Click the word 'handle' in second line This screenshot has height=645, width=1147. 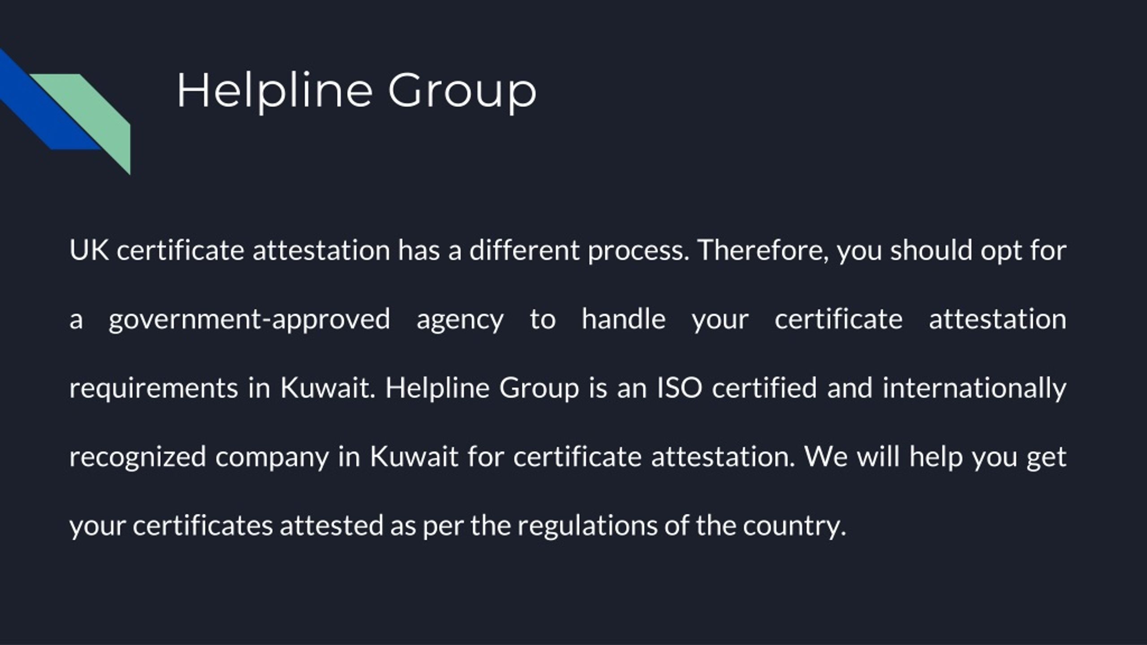tap(623, 319)
